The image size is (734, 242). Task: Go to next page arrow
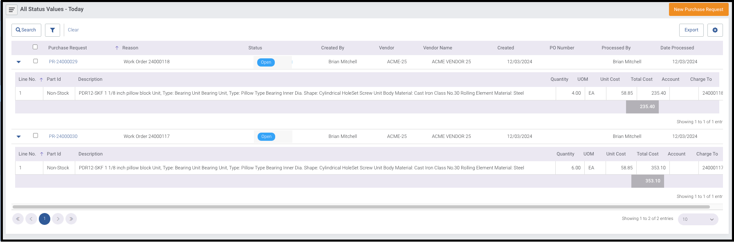tap(58, 219)
